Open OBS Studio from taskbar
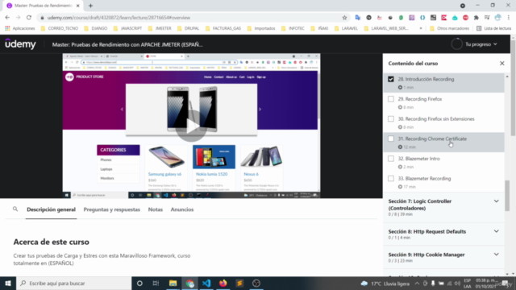 pos(256,283)
